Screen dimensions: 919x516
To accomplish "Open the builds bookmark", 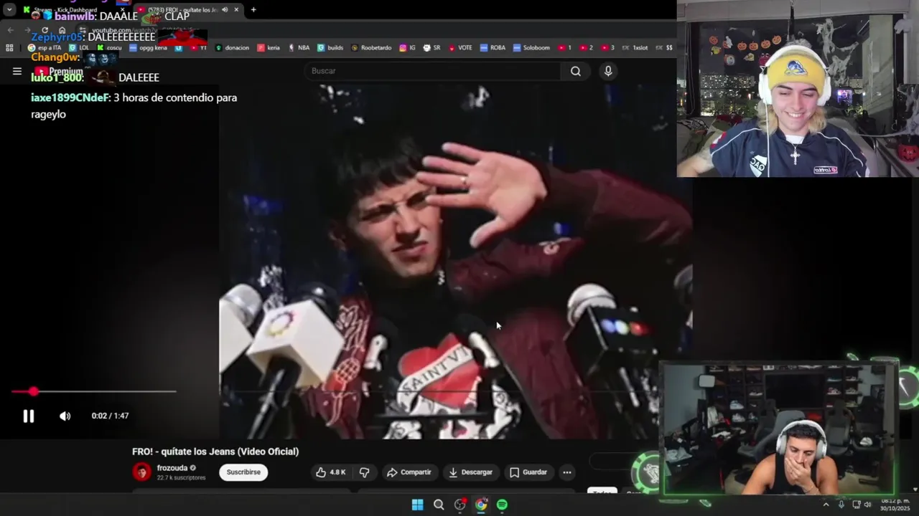I will pyautogui.click(x=330, y=48).
